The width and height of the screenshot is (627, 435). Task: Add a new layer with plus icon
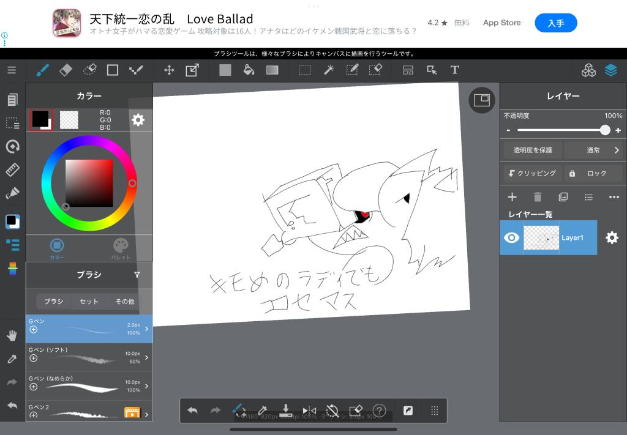click(512, 197)
